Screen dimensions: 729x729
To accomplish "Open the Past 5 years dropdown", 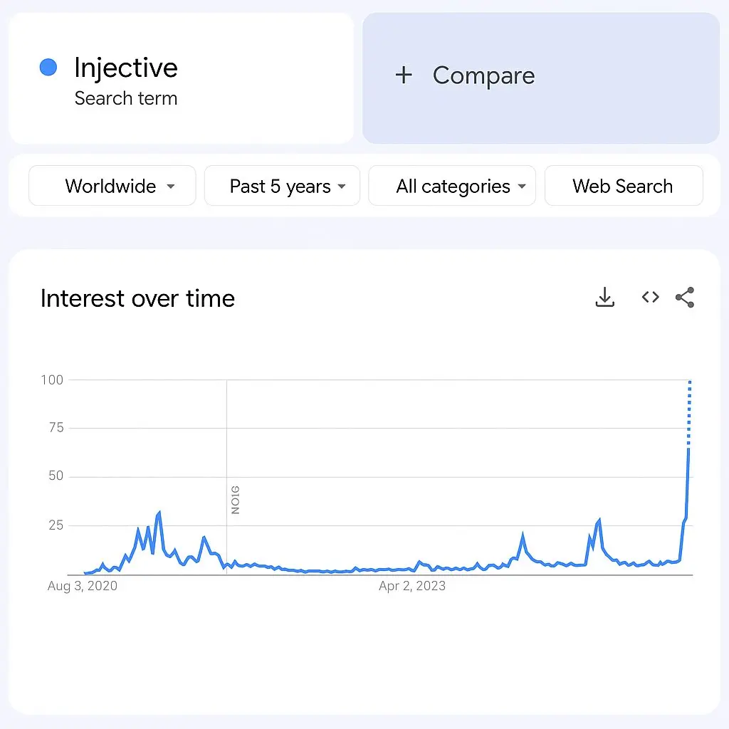I will (282, 186).
